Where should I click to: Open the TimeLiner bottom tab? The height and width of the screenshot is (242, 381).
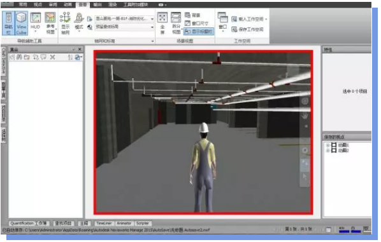104,224
